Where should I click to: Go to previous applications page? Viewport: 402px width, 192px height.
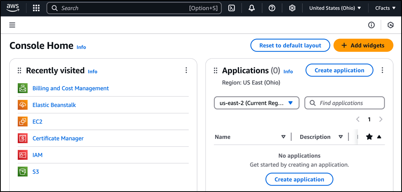pos(358,119)
